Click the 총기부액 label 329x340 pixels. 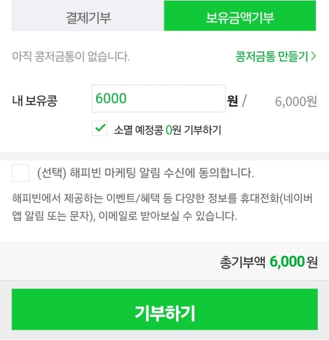[242, 262]
